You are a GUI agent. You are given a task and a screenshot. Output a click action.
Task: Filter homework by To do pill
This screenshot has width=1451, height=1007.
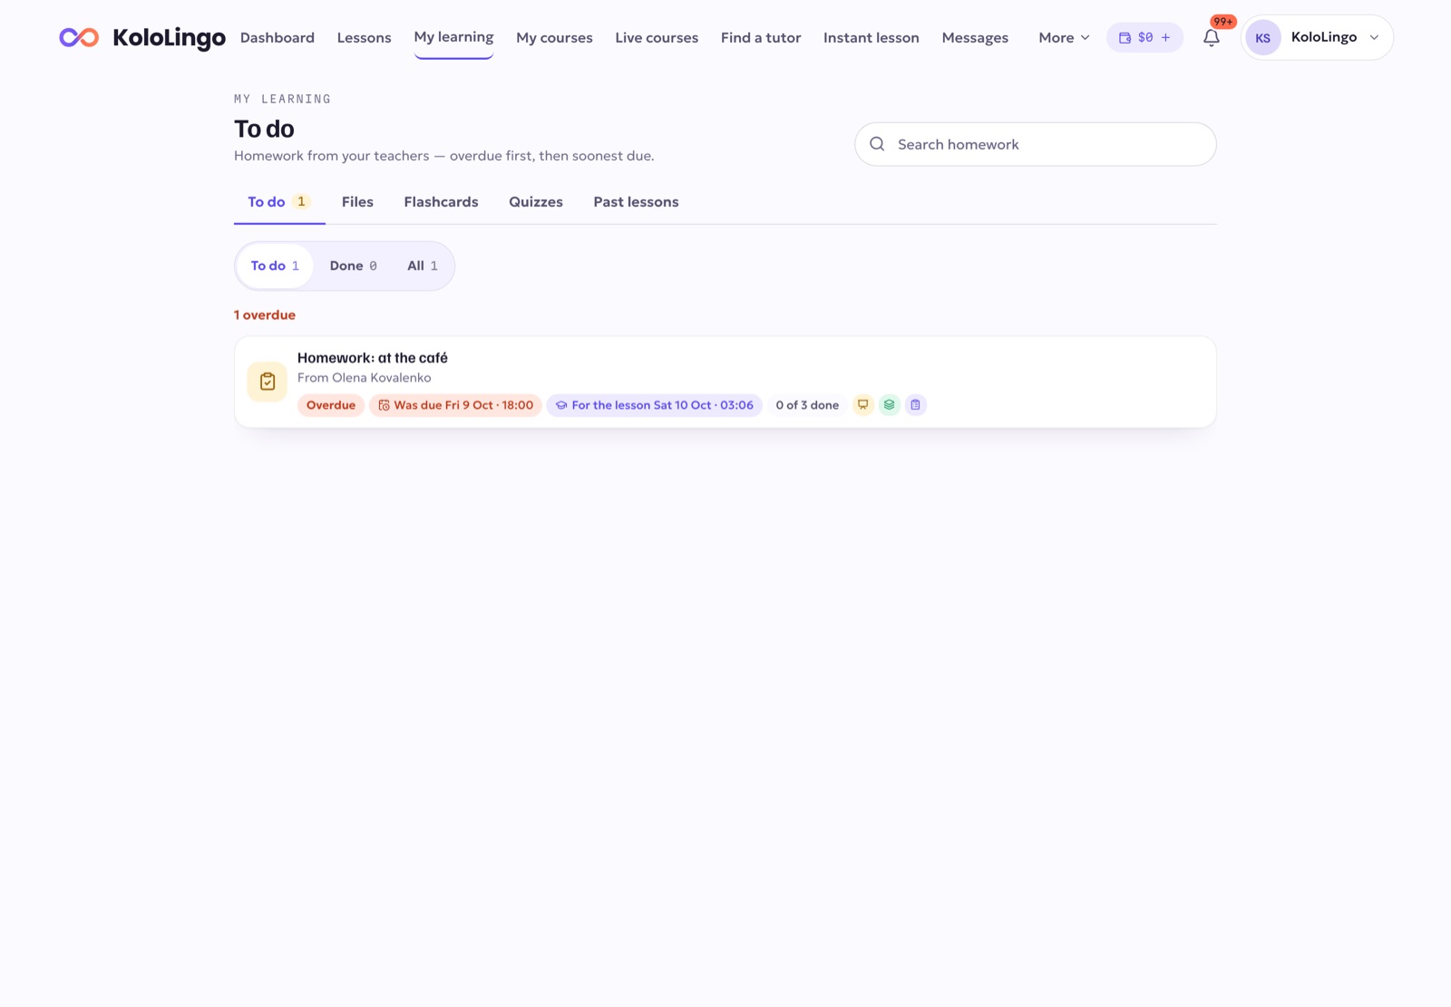point(275,266)
